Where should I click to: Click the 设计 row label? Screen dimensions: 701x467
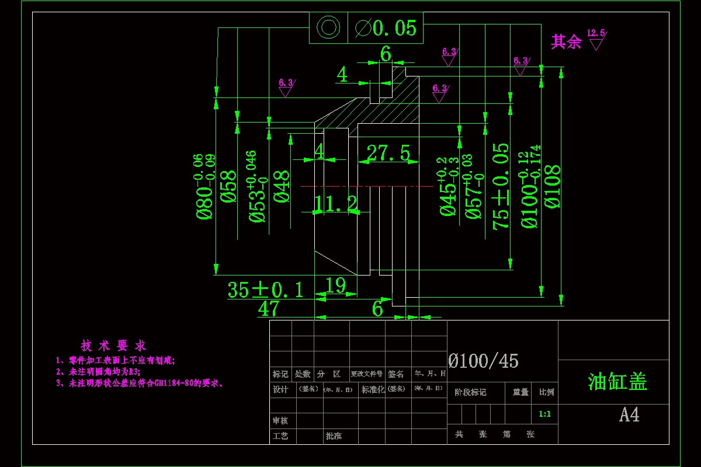280,389
